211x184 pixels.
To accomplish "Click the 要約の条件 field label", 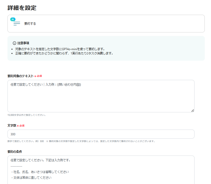I will pyautogui.click(x=17, y=152).
